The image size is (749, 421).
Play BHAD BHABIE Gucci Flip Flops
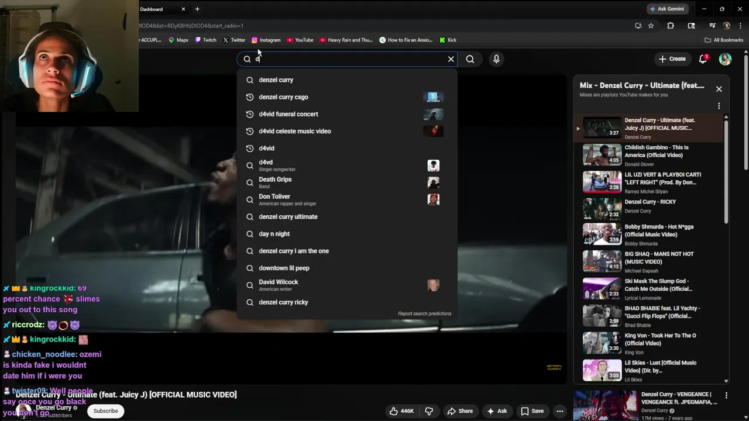click(650, 316)
